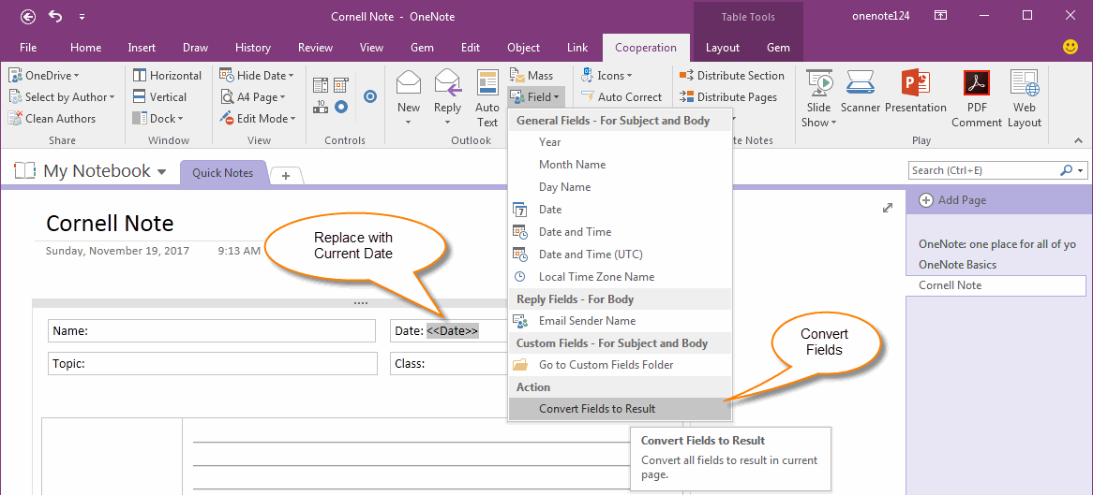Screen dimensions: 1093x495
Task: Split window with Vertical layout
Action: (159, 96)
